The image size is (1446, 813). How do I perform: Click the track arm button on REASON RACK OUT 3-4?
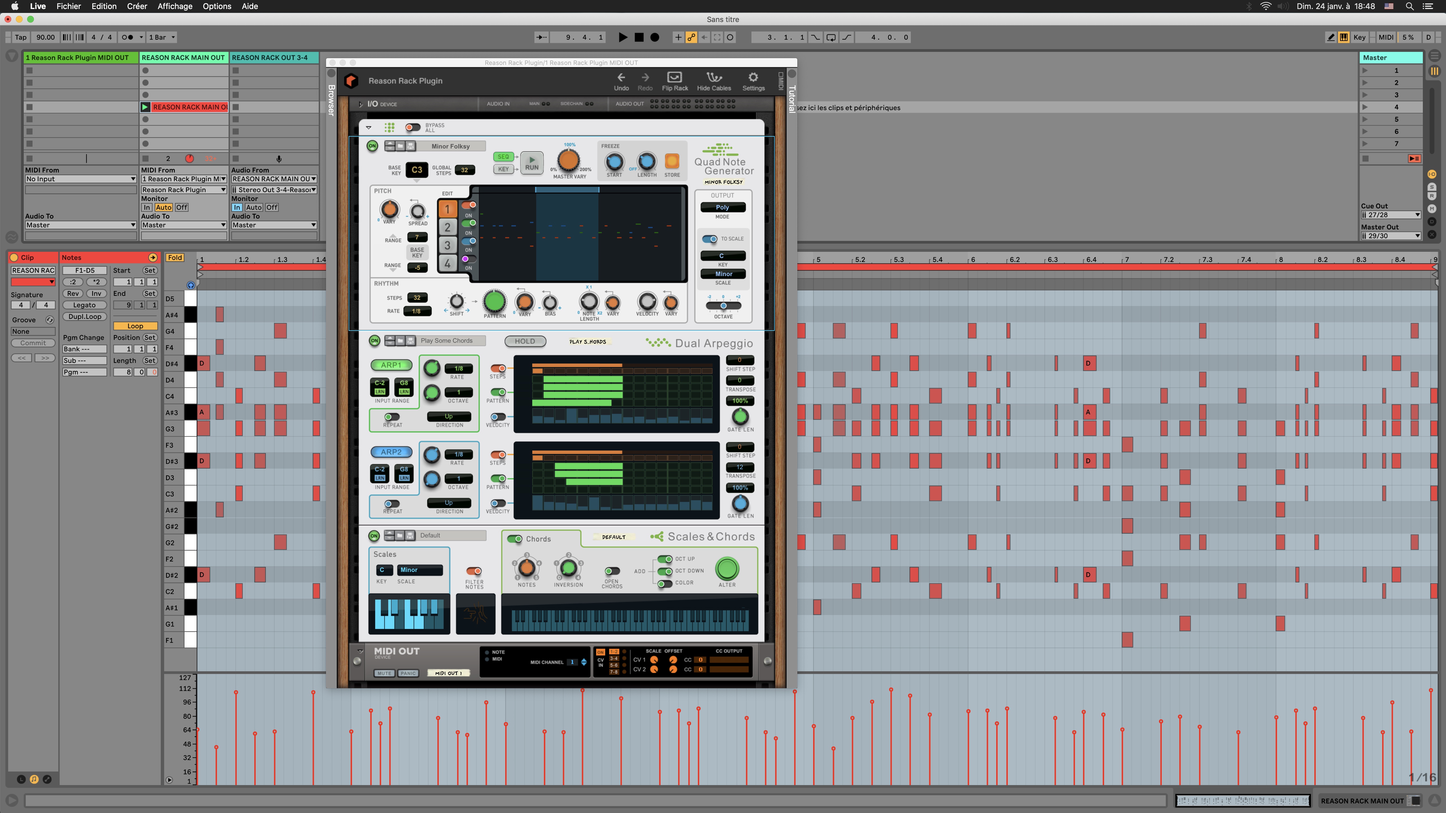pyautogui.click(x=279, y=159)
